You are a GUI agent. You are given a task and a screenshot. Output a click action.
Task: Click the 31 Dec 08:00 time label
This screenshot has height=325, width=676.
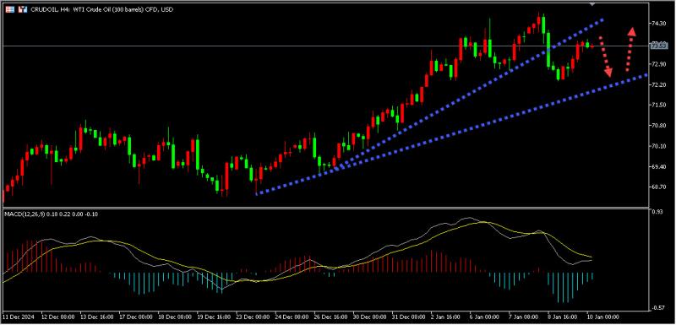(x=409, y=316)
